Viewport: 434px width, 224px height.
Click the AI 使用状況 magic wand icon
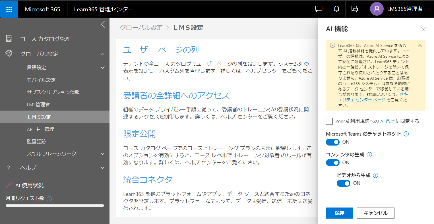pos(9,185)
